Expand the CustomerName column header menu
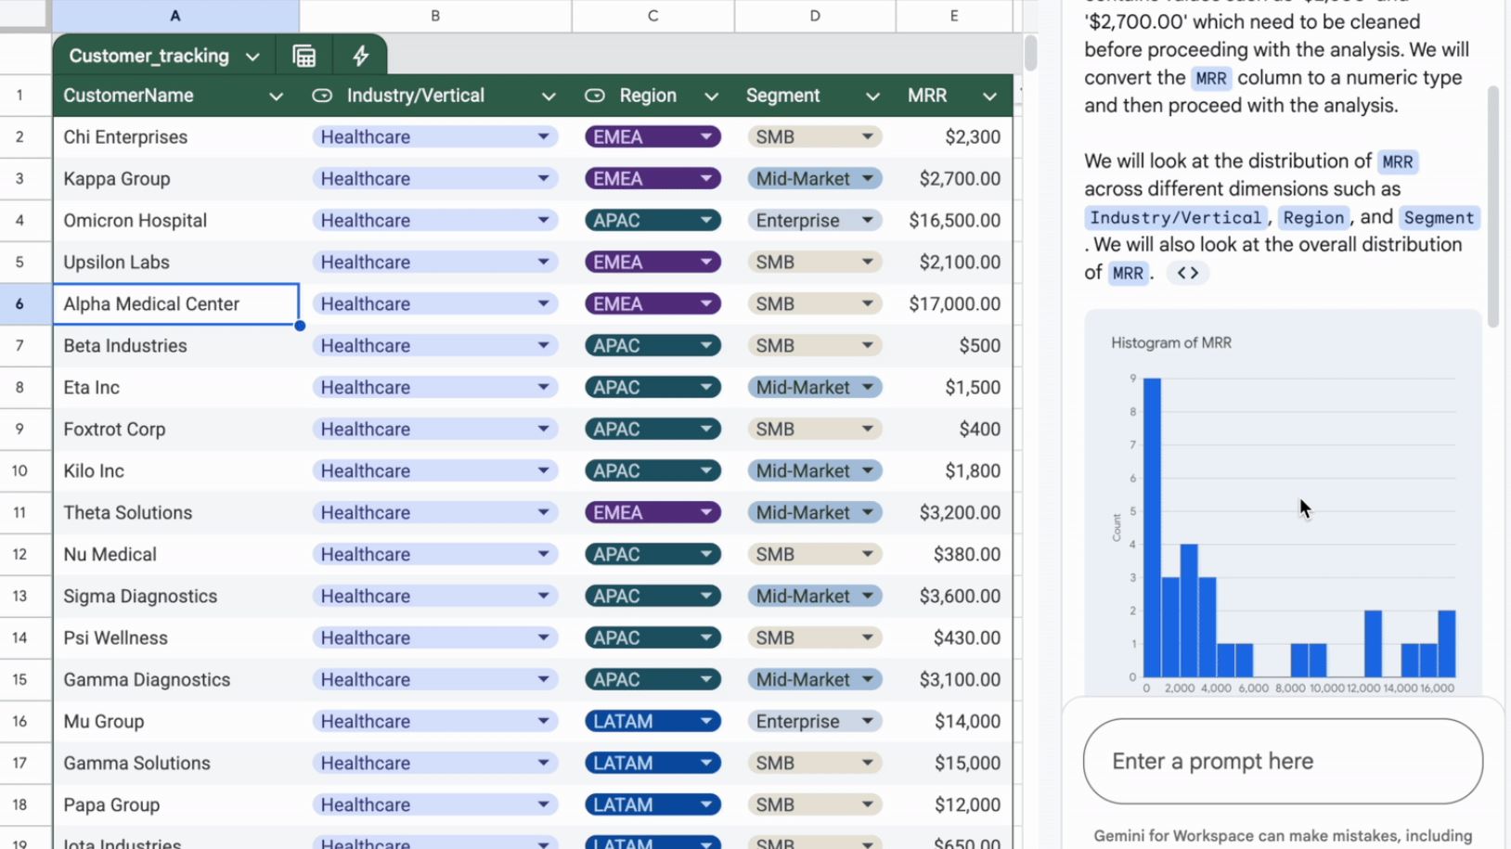The width and height of the screenshot is (1511, 849). [x=276, y=96]
